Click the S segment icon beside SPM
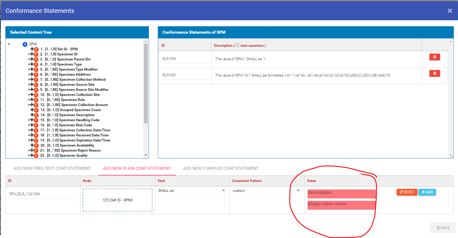The height and width of the screenshot is (238, 458). pyautogui.click(x=25, y=44)
